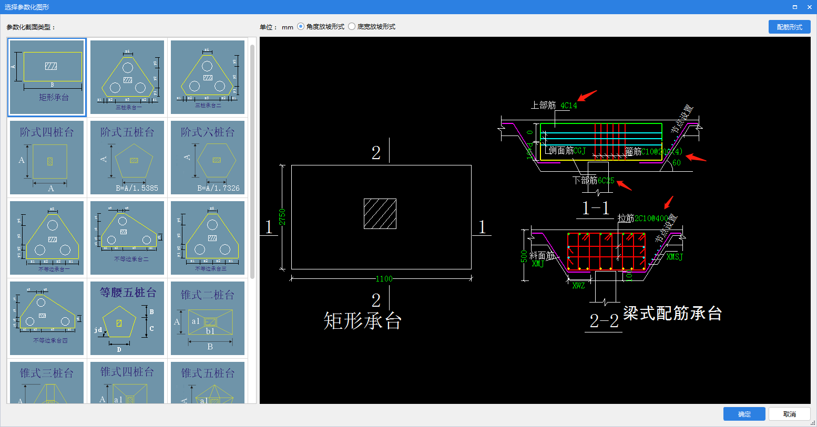This screenshot has height=427, width=817.
Task: Choose the 等腰五桩台 section icon
Action: pos(127,318)
